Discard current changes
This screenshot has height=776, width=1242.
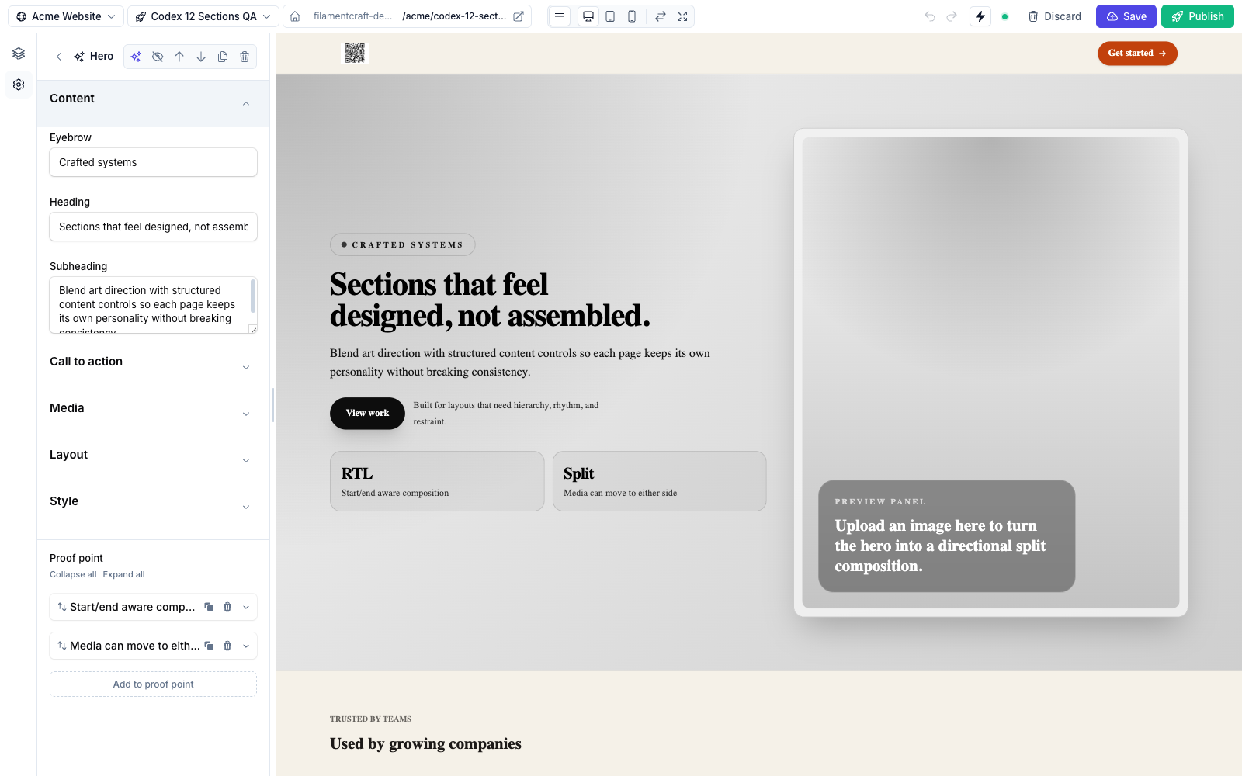[x=1054, y=16]
